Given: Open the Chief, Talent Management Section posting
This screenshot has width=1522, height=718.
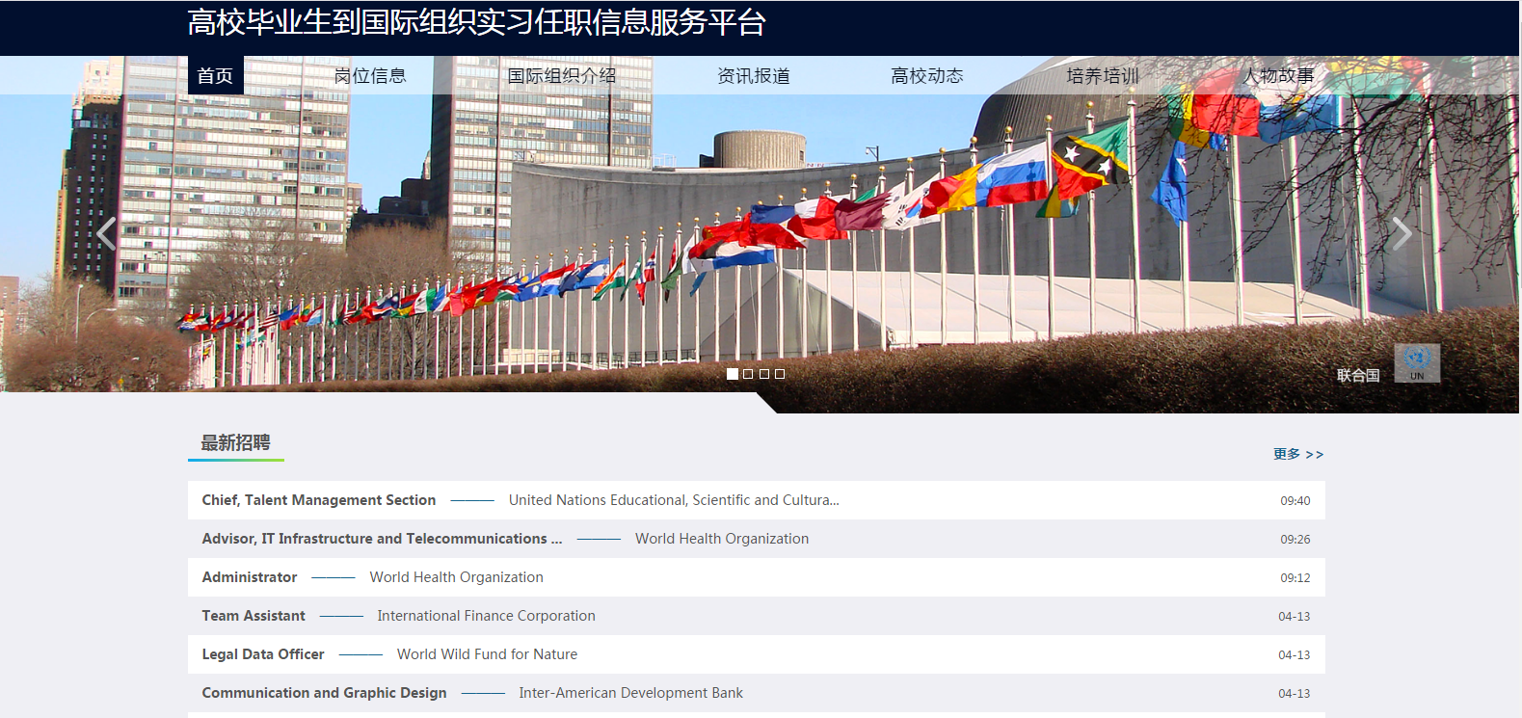Looking at the screenshot, I should click(x=319, y=500).
